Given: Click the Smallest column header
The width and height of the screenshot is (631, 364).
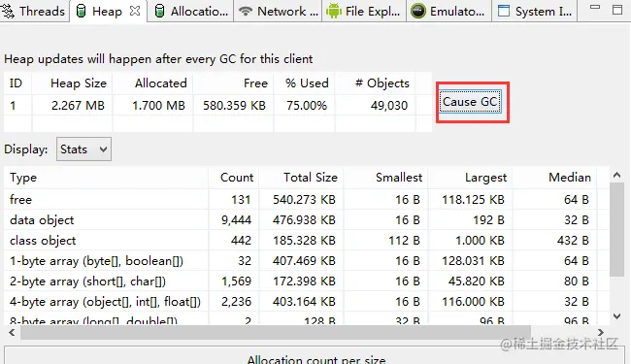Looking at the screenshot, I should point(386,178).
